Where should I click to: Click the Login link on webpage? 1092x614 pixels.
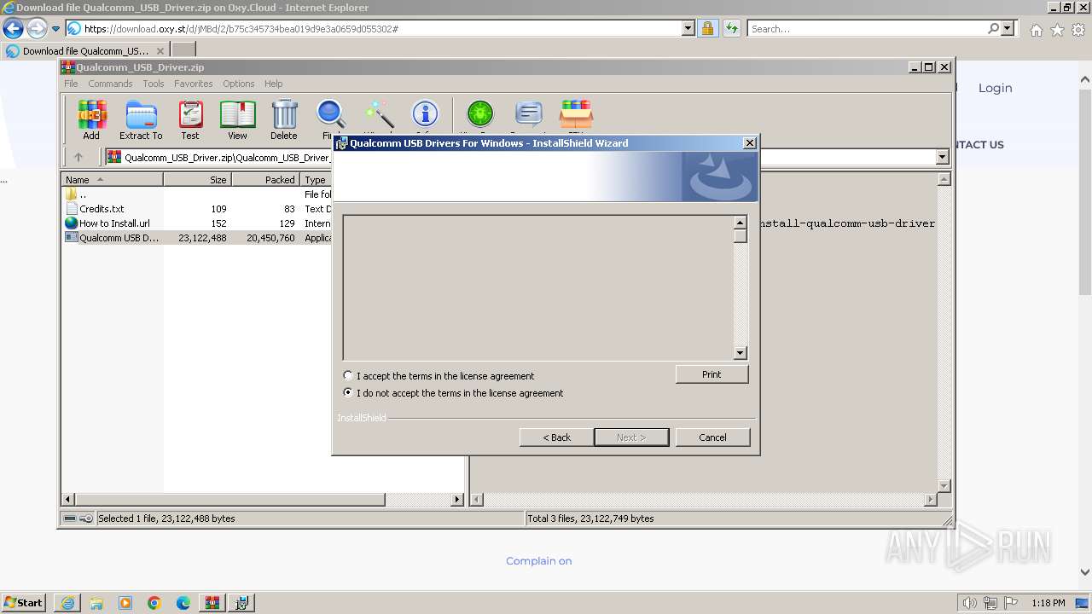[x=995, y=88]
